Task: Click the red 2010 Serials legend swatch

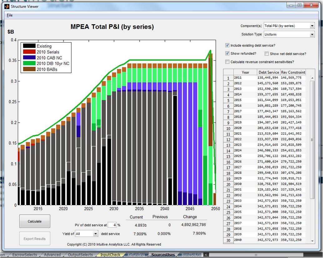Action: [x=29, y=52]
